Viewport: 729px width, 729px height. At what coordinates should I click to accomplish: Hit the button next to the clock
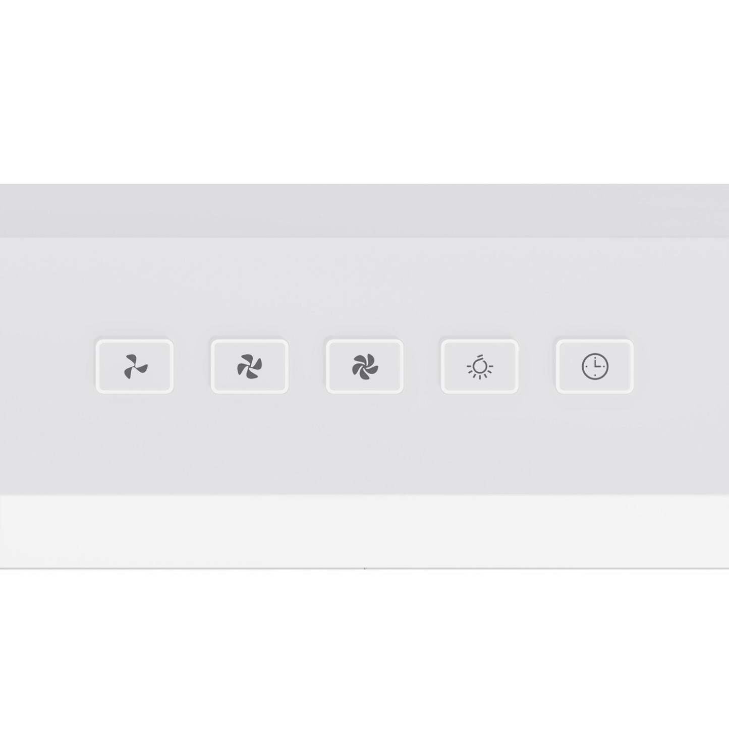pos(480,366)
